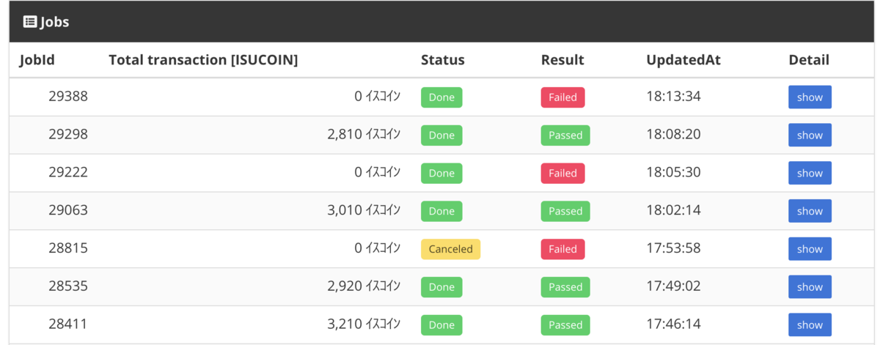Click the 3,210 イスコイン transaction value

364,324
